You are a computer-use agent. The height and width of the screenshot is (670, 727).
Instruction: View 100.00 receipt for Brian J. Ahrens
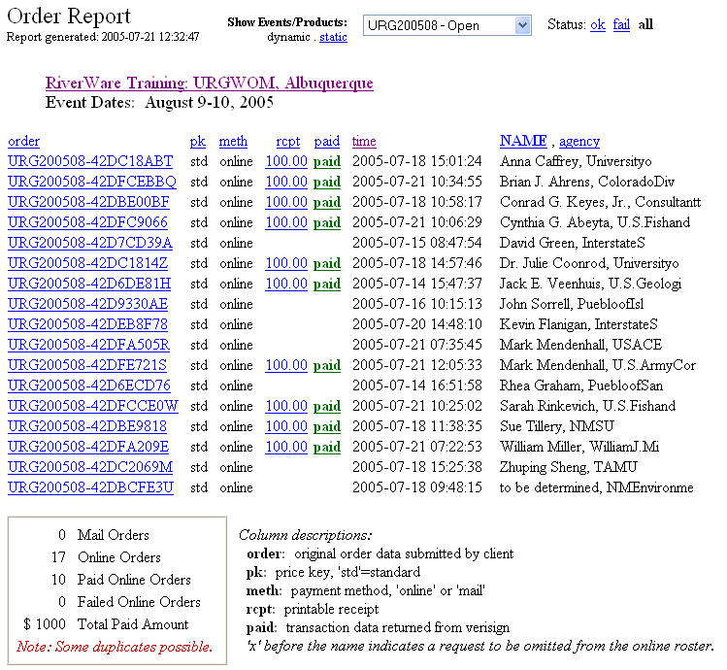click(x=286, y=182)
